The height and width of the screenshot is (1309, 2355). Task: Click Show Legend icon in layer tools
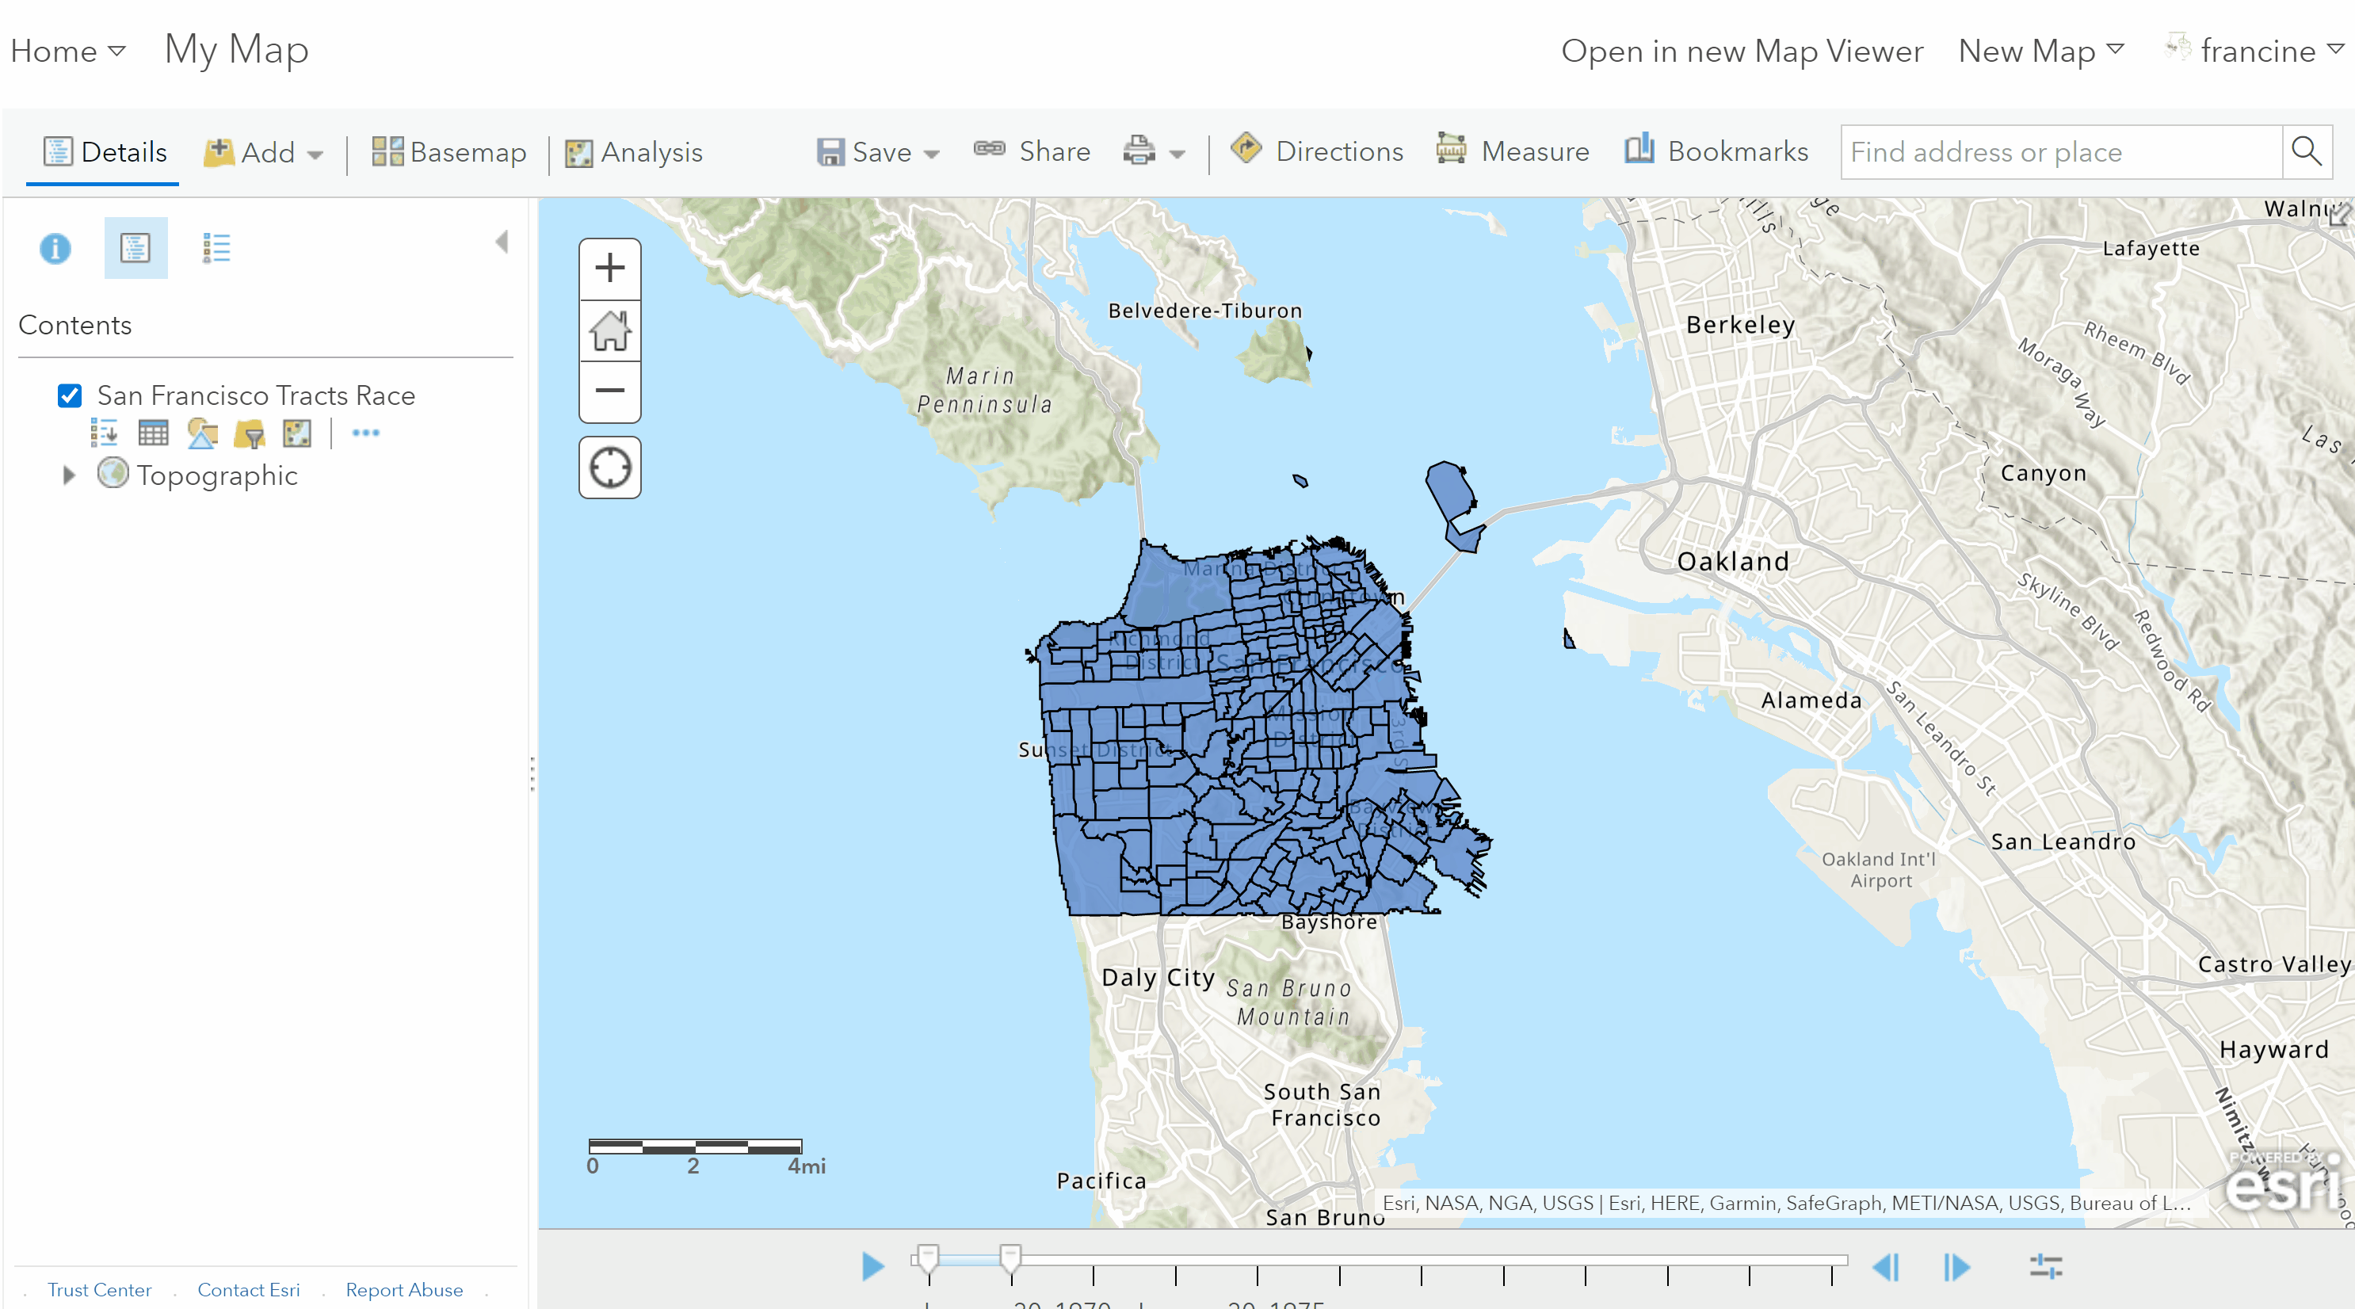pyautogui.click(x=103, y=433)
